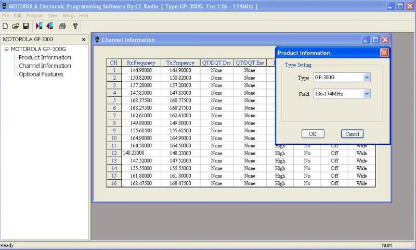Click channel 9 QT/DQT Enc None cell
This screenshot has width=416, height=250.
pos(250,131)
